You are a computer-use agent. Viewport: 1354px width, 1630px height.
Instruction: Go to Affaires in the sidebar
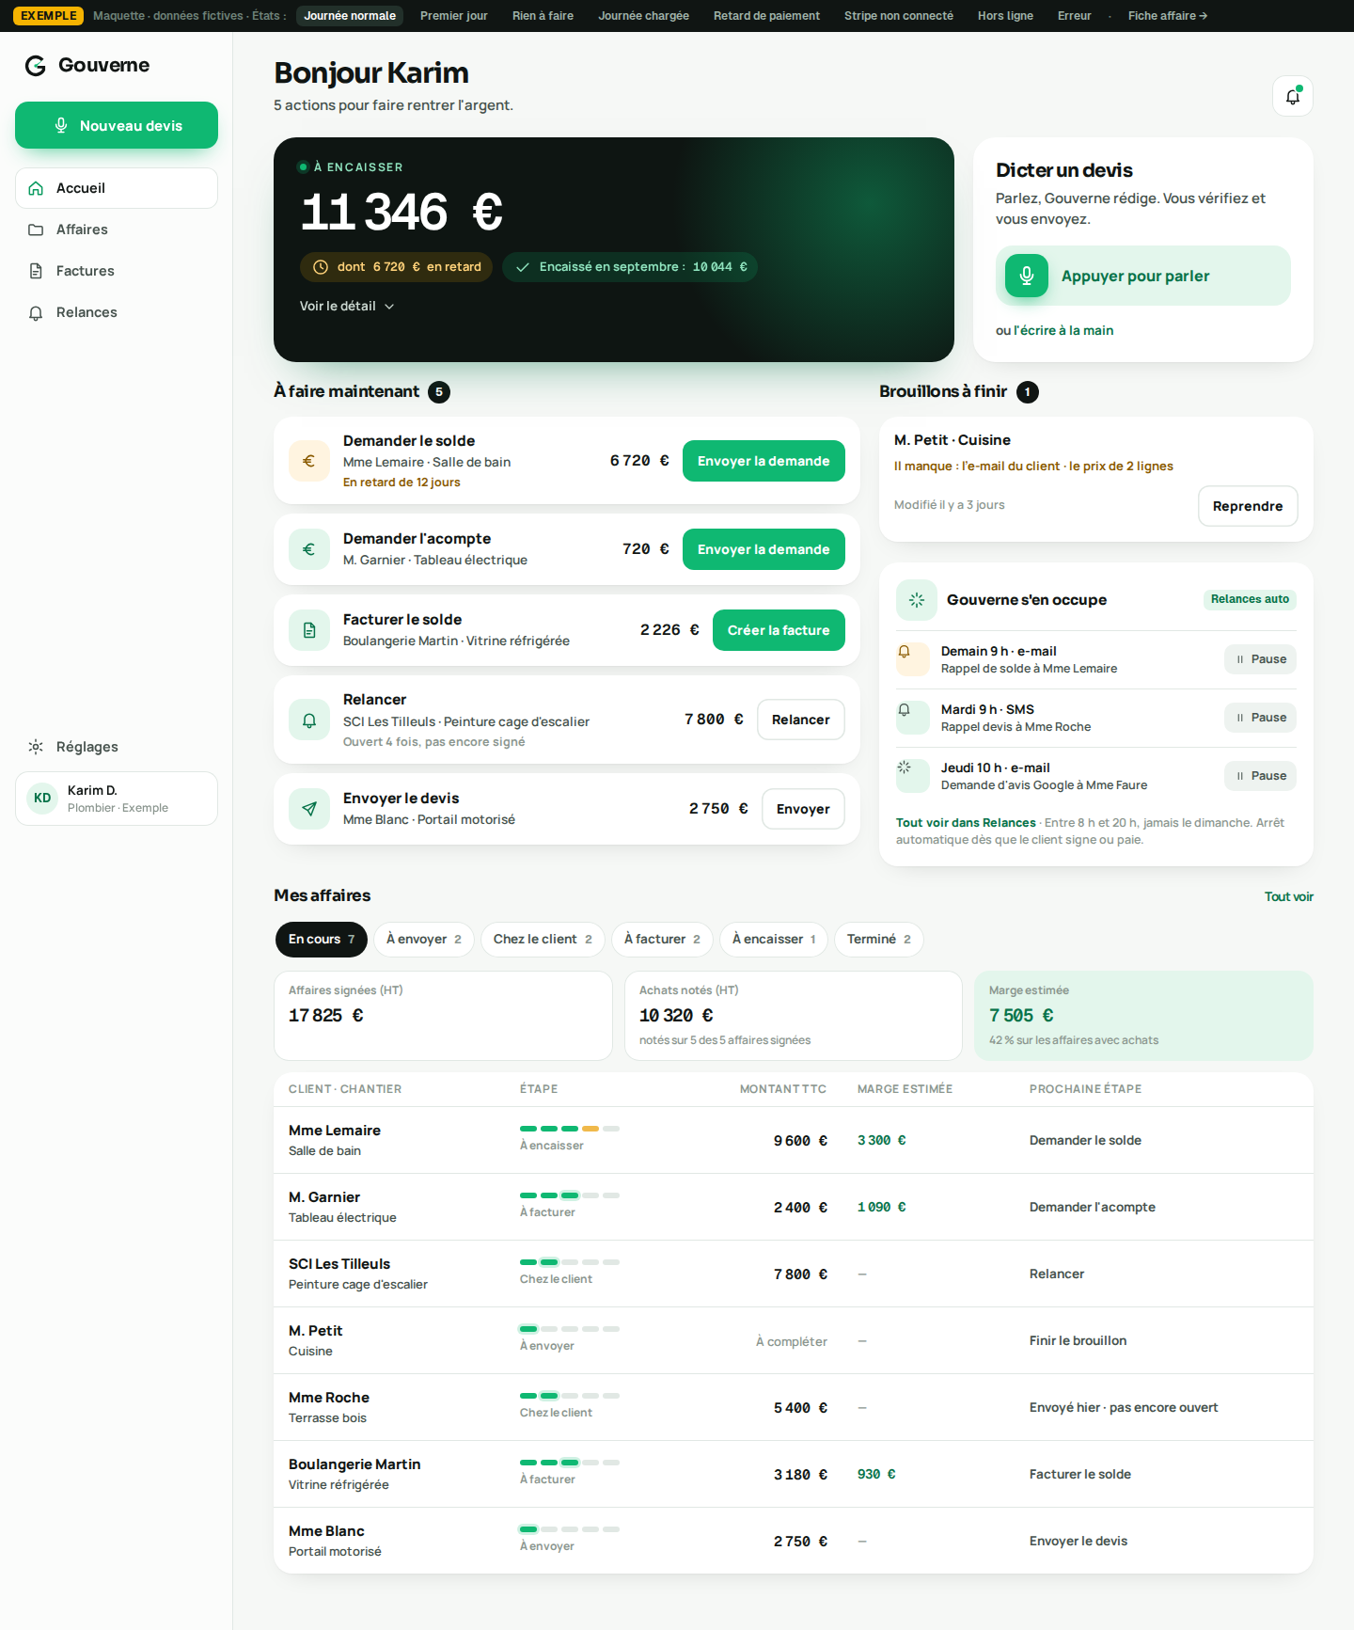[x=117, y=229]
